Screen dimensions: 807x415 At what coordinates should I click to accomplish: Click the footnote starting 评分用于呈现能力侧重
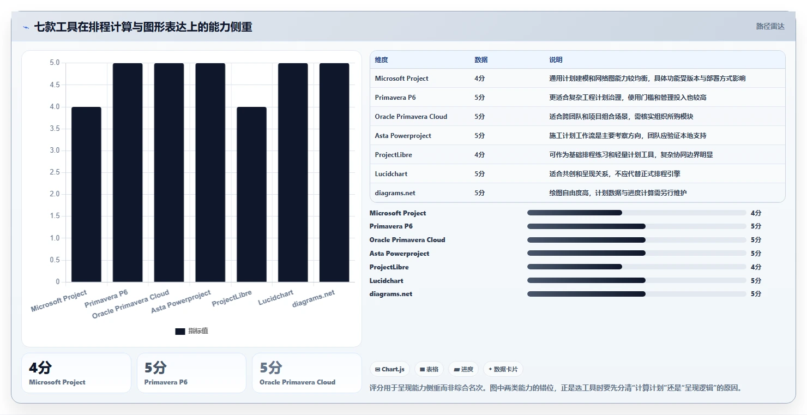click(556, 388)
